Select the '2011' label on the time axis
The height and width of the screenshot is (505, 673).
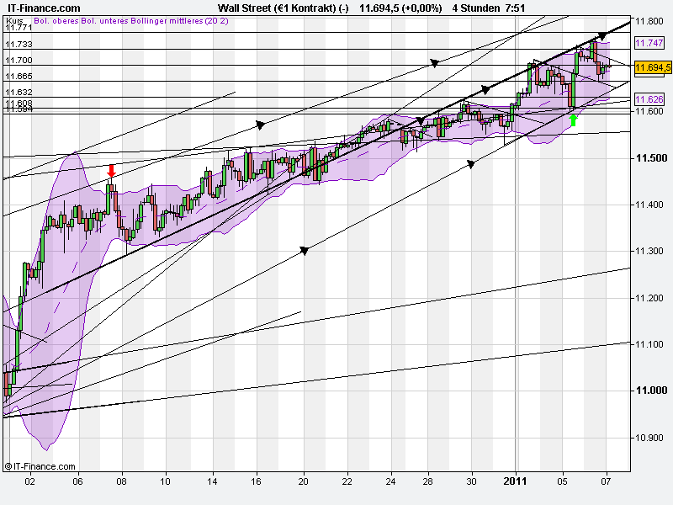(x=515, y=482)
